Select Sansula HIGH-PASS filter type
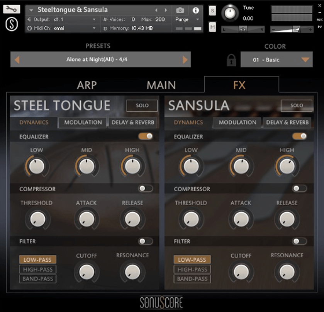This screenshot has height=312, width=324. tap(192, 269)
